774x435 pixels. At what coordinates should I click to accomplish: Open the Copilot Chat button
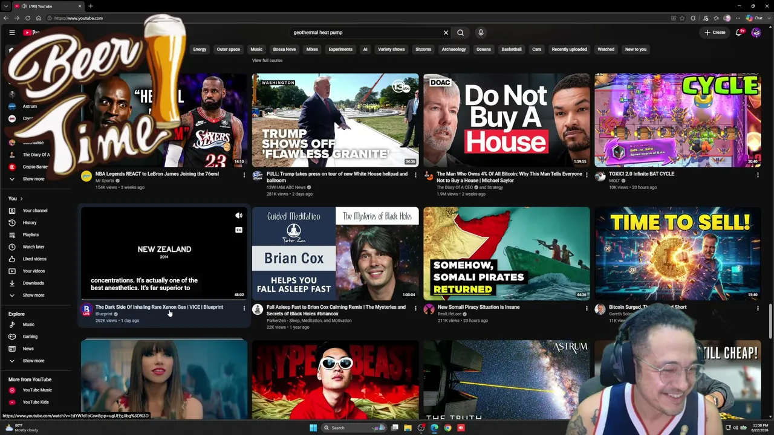click(754, 18)
